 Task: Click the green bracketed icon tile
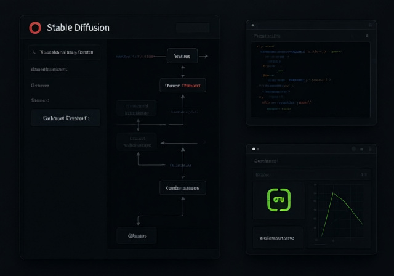pos(279,200)
